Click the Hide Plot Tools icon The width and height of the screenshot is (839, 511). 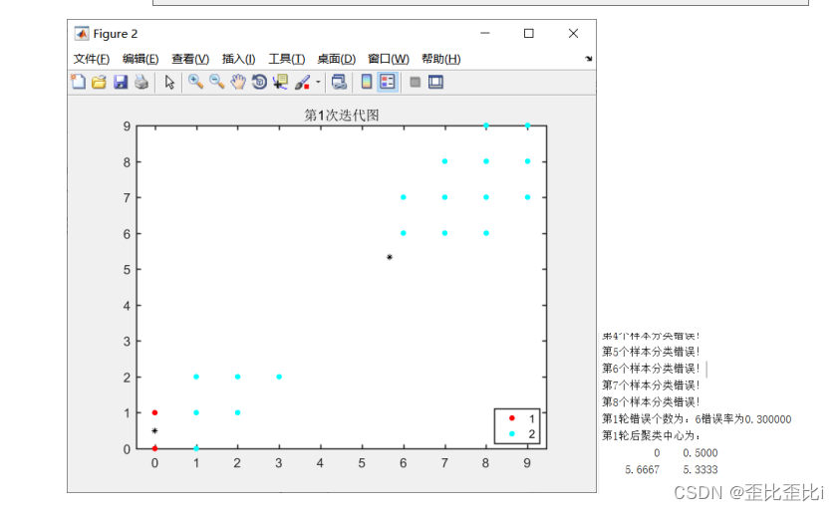point(415,82)
